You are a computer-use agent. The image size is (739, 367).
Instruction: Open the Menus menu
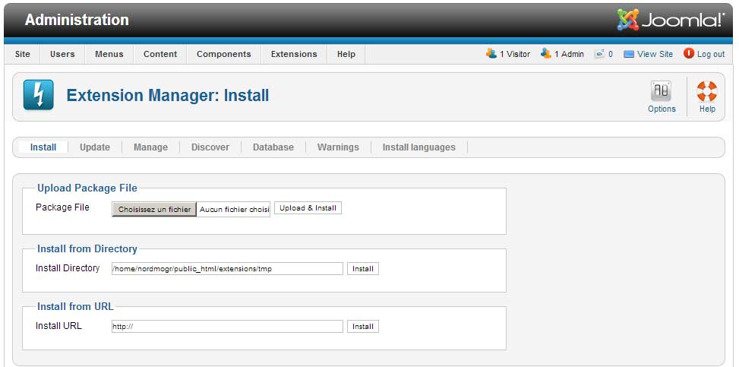click(x=109, y=54)
